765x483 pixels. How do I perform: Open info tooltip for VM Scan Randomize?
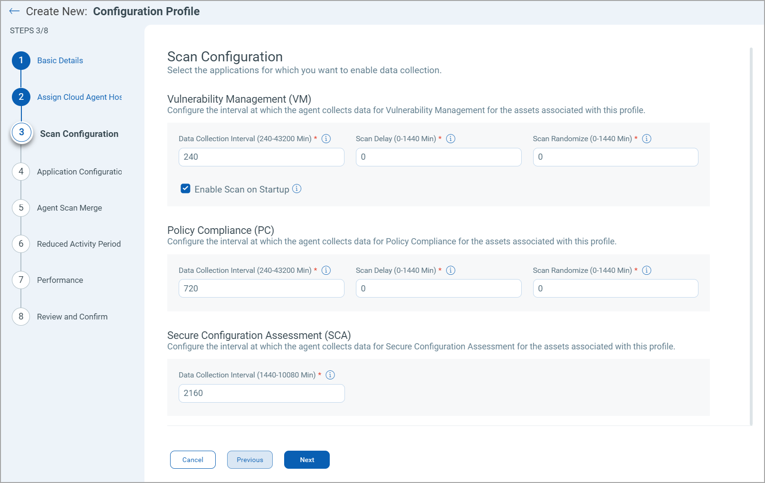click(x=646, y=138)
